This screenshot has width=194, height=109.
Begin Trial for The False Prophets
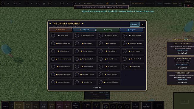click(182, 53)
